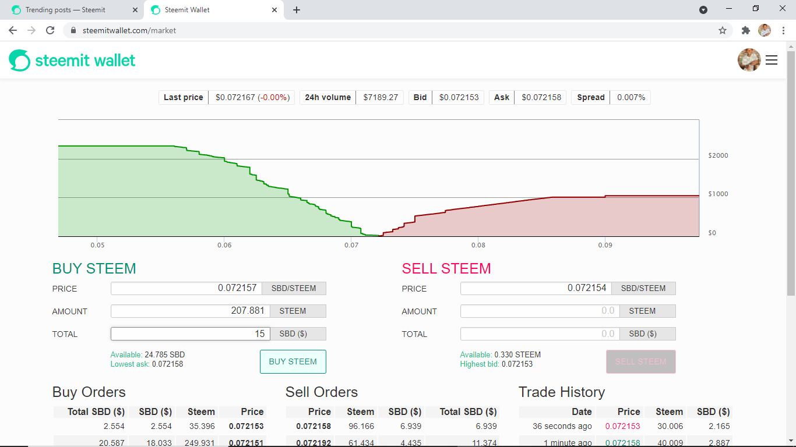Click the Sell Steem amount input field
Screen dimensions: 796x447
tap(540, 311)
